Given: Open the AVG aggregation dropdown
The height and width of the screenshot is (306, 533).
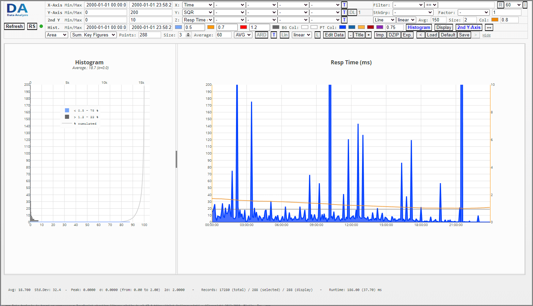Looking at the screenshot, I should [x=243, y=34].
